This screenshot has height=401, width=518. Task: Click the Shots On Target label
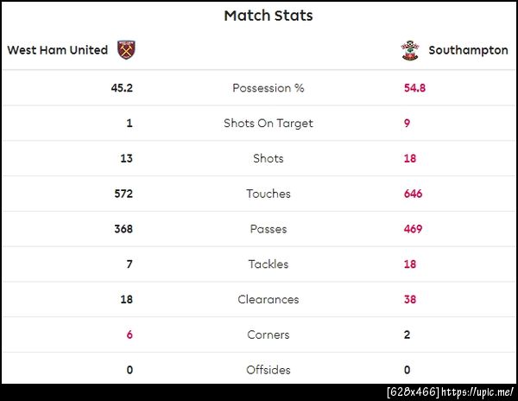point(268,124)
